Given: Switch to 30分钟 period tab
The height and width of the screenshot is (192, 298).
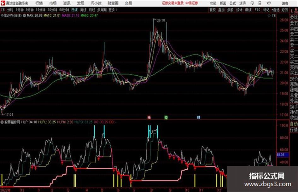Looking at the screenshot, I should click(x=52, y=10).
